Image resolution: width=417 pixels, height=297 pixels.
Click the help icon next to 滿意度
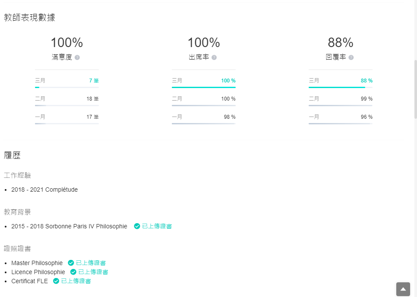pyautogui.click(x=77, y=57)
